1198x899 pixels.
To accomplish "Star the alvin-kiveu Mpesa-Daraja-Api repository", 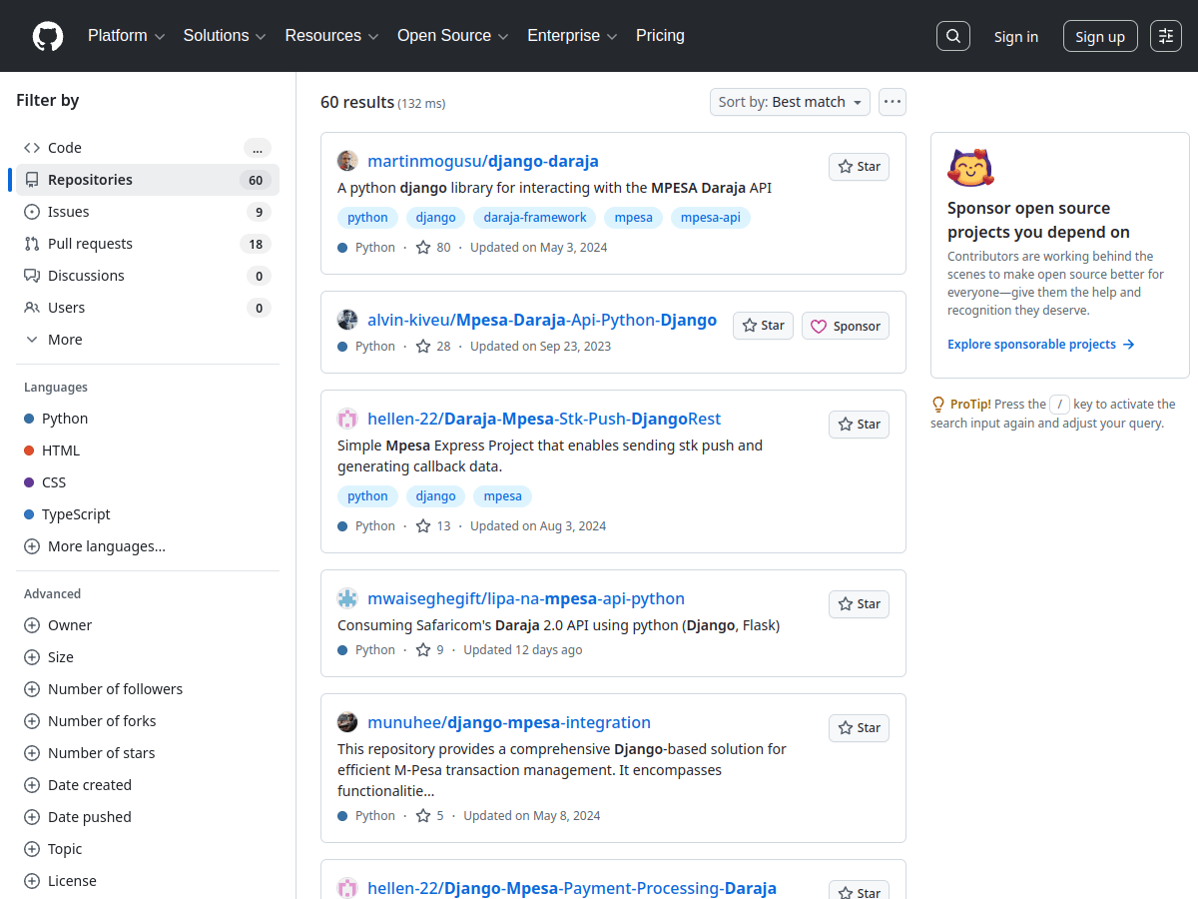I will [x=763, y=326].
